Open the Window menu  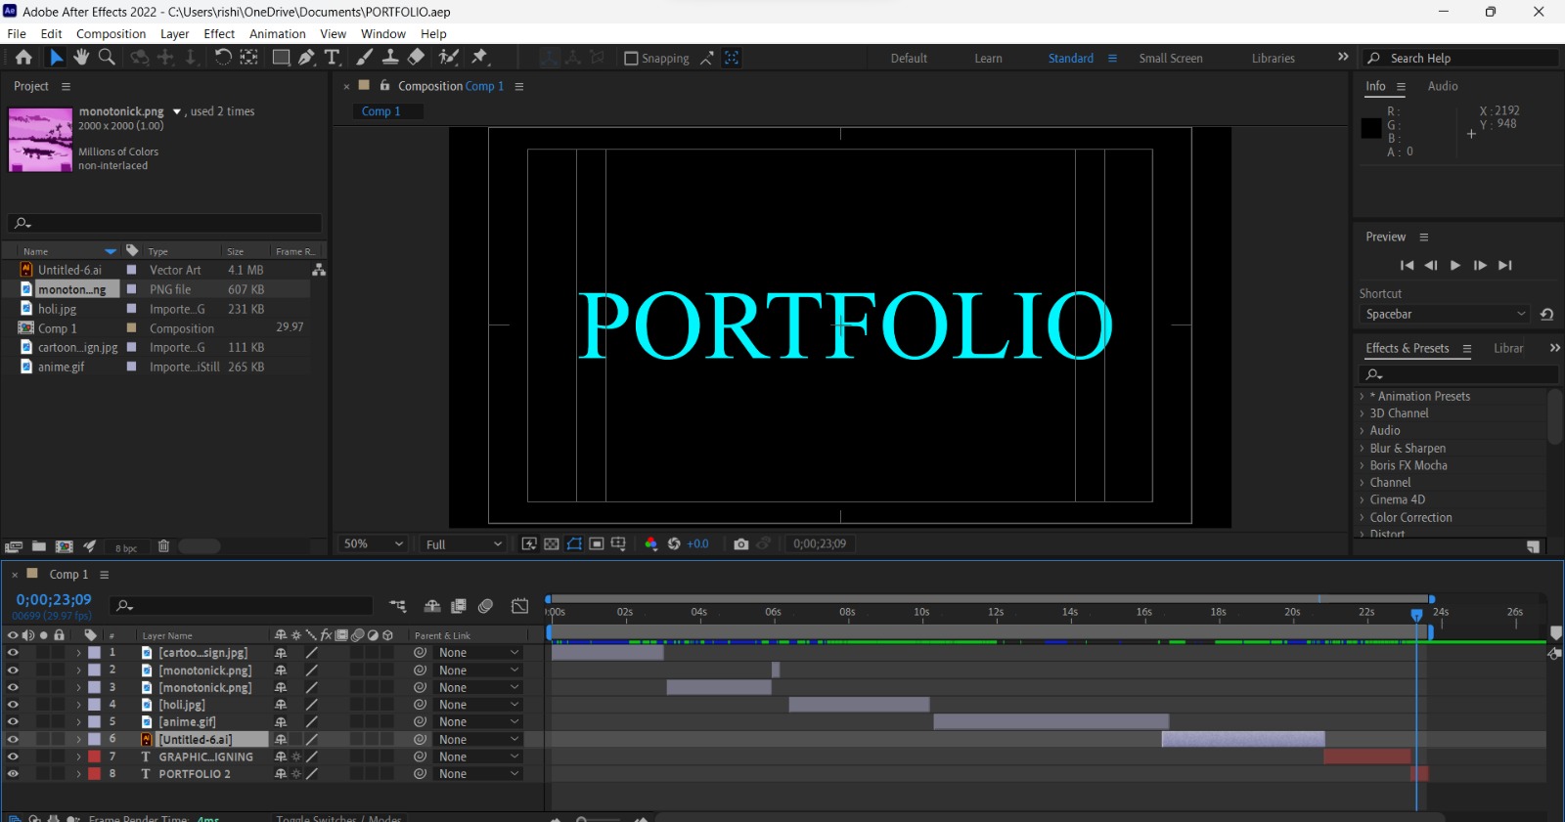pyautogui.click(x=382, y=34)
